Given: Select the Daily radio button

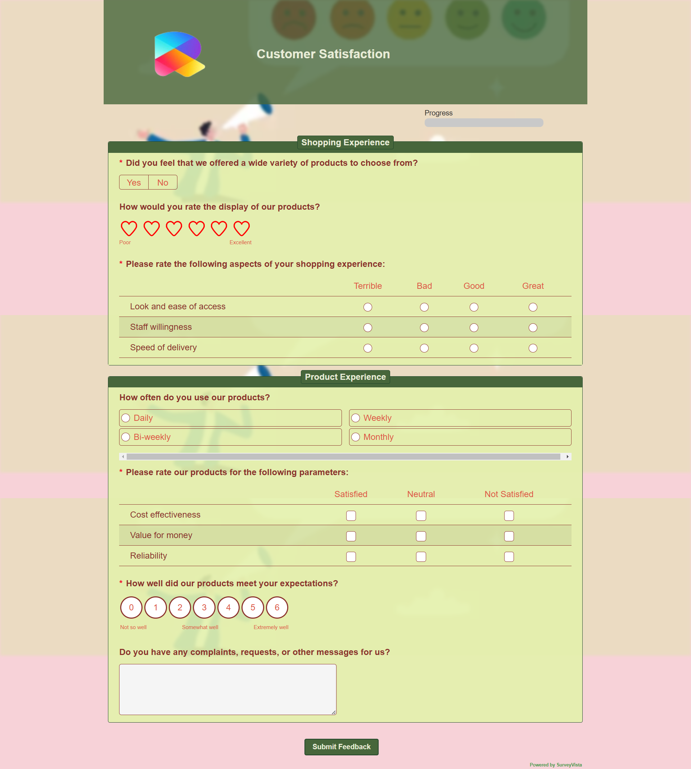Looking at the screenshot, I should [x=126, y=418].
